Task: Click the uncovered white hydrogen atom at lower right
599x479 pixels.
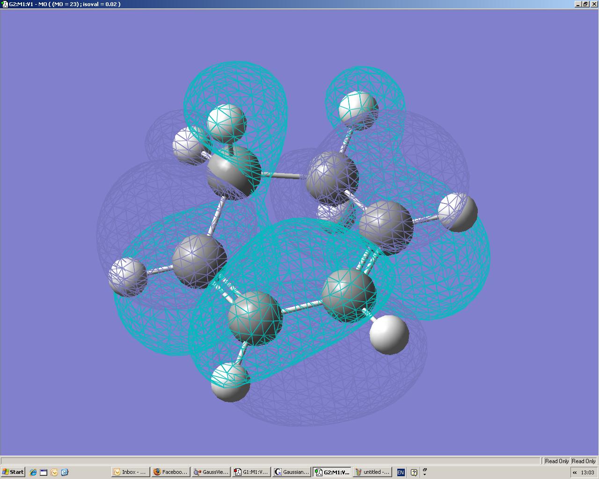Action: coord(389,334)
